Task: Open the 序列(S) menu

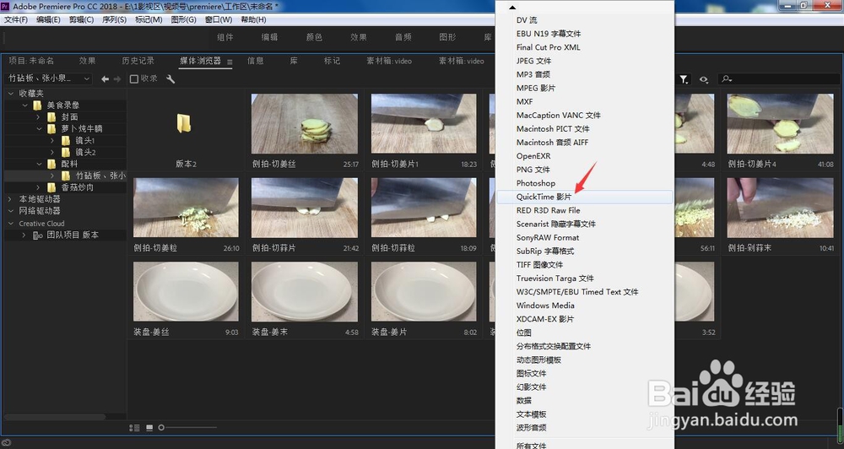Action: coord(114,19)
